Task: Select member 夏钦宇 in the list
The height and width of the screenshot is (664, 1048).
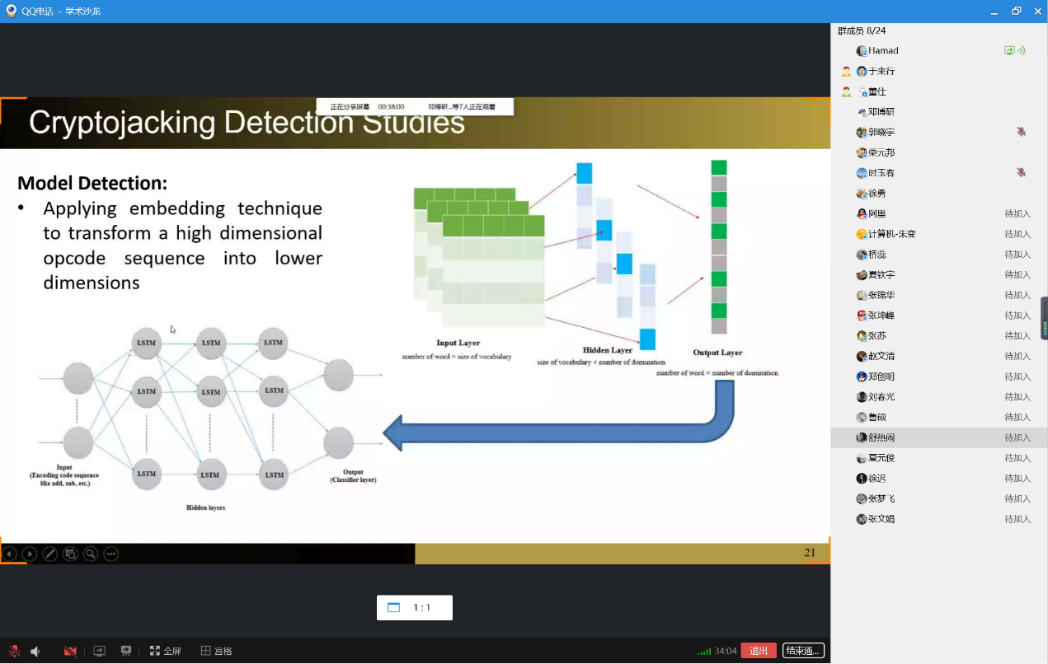Action: tap(939, 274)
